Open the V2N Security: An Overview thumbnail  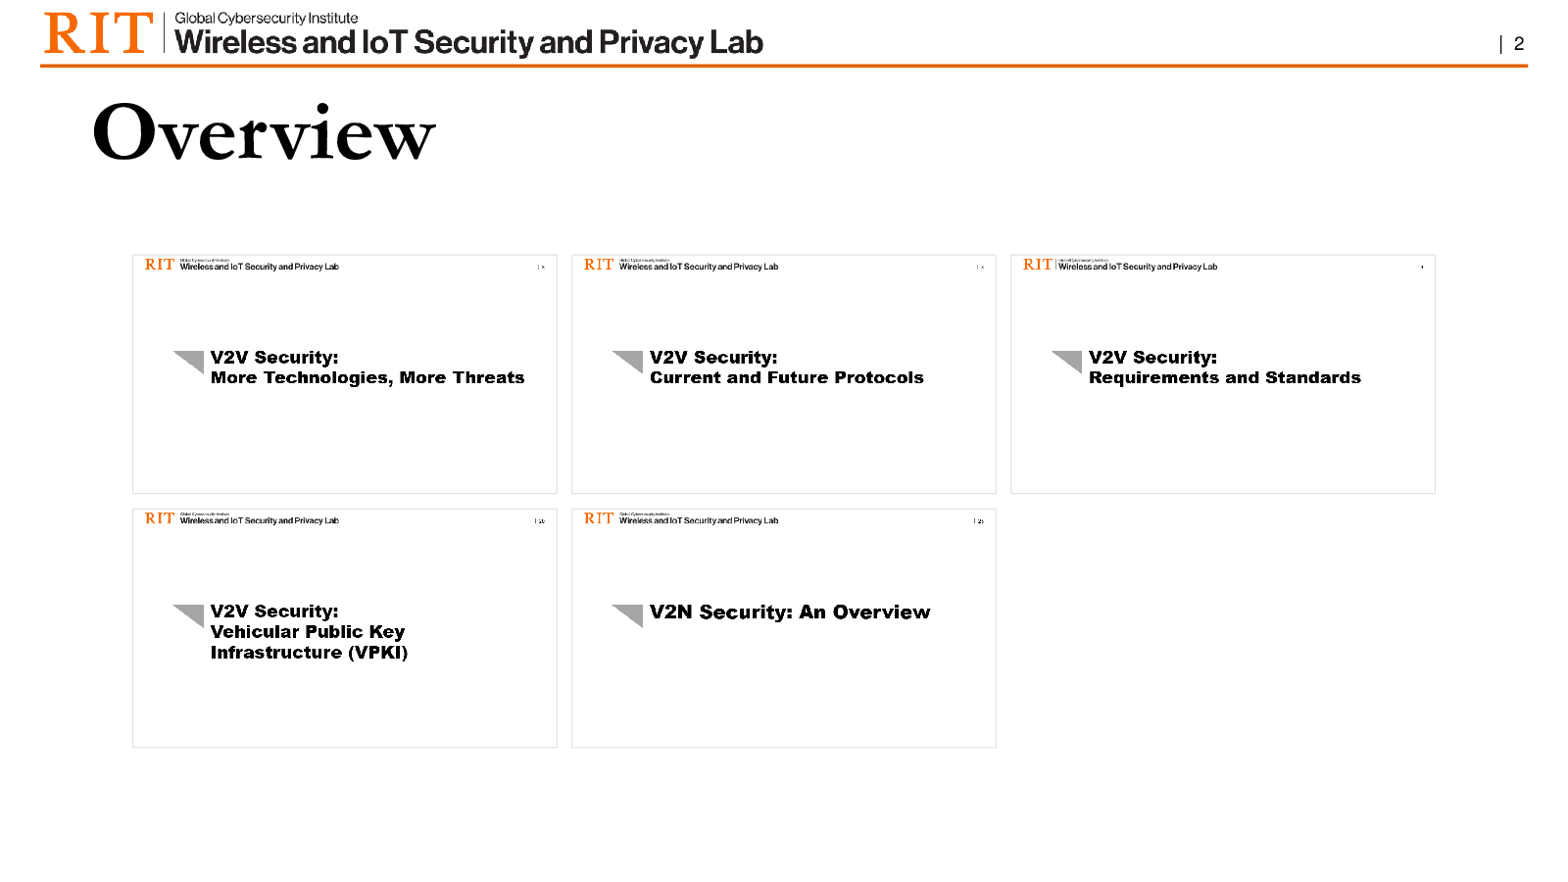tap(784, 628)
